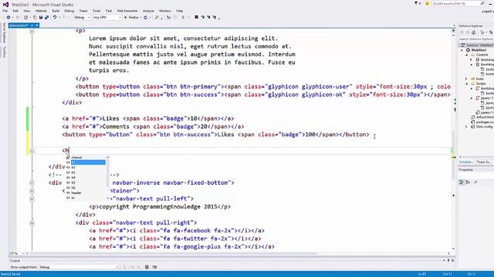Viewport: 494px width, 277px height.
Task: Switch to the Solution Explorer bottom tab
Action: click(x=466, y=162)
